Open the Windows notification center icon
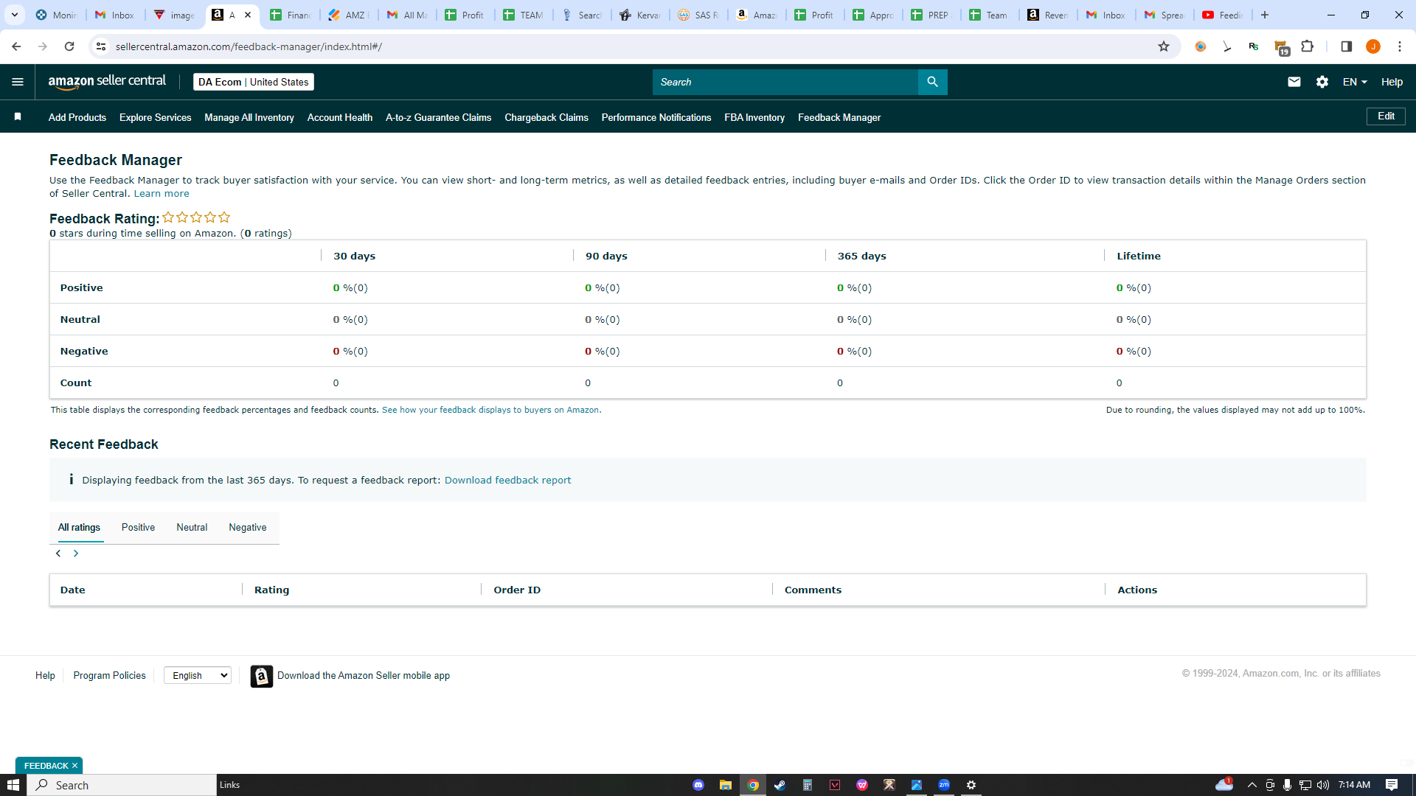Screen dimensions: 1416x796 coord(1392,785)
